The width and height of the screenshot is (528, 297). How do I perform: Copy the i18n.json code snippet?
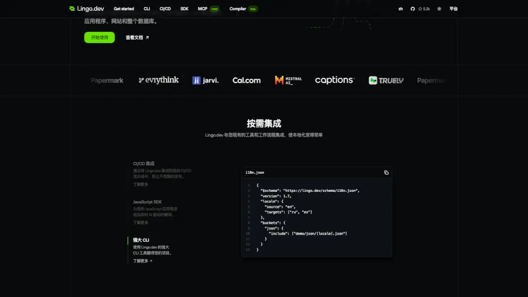(x=386, y=173)
